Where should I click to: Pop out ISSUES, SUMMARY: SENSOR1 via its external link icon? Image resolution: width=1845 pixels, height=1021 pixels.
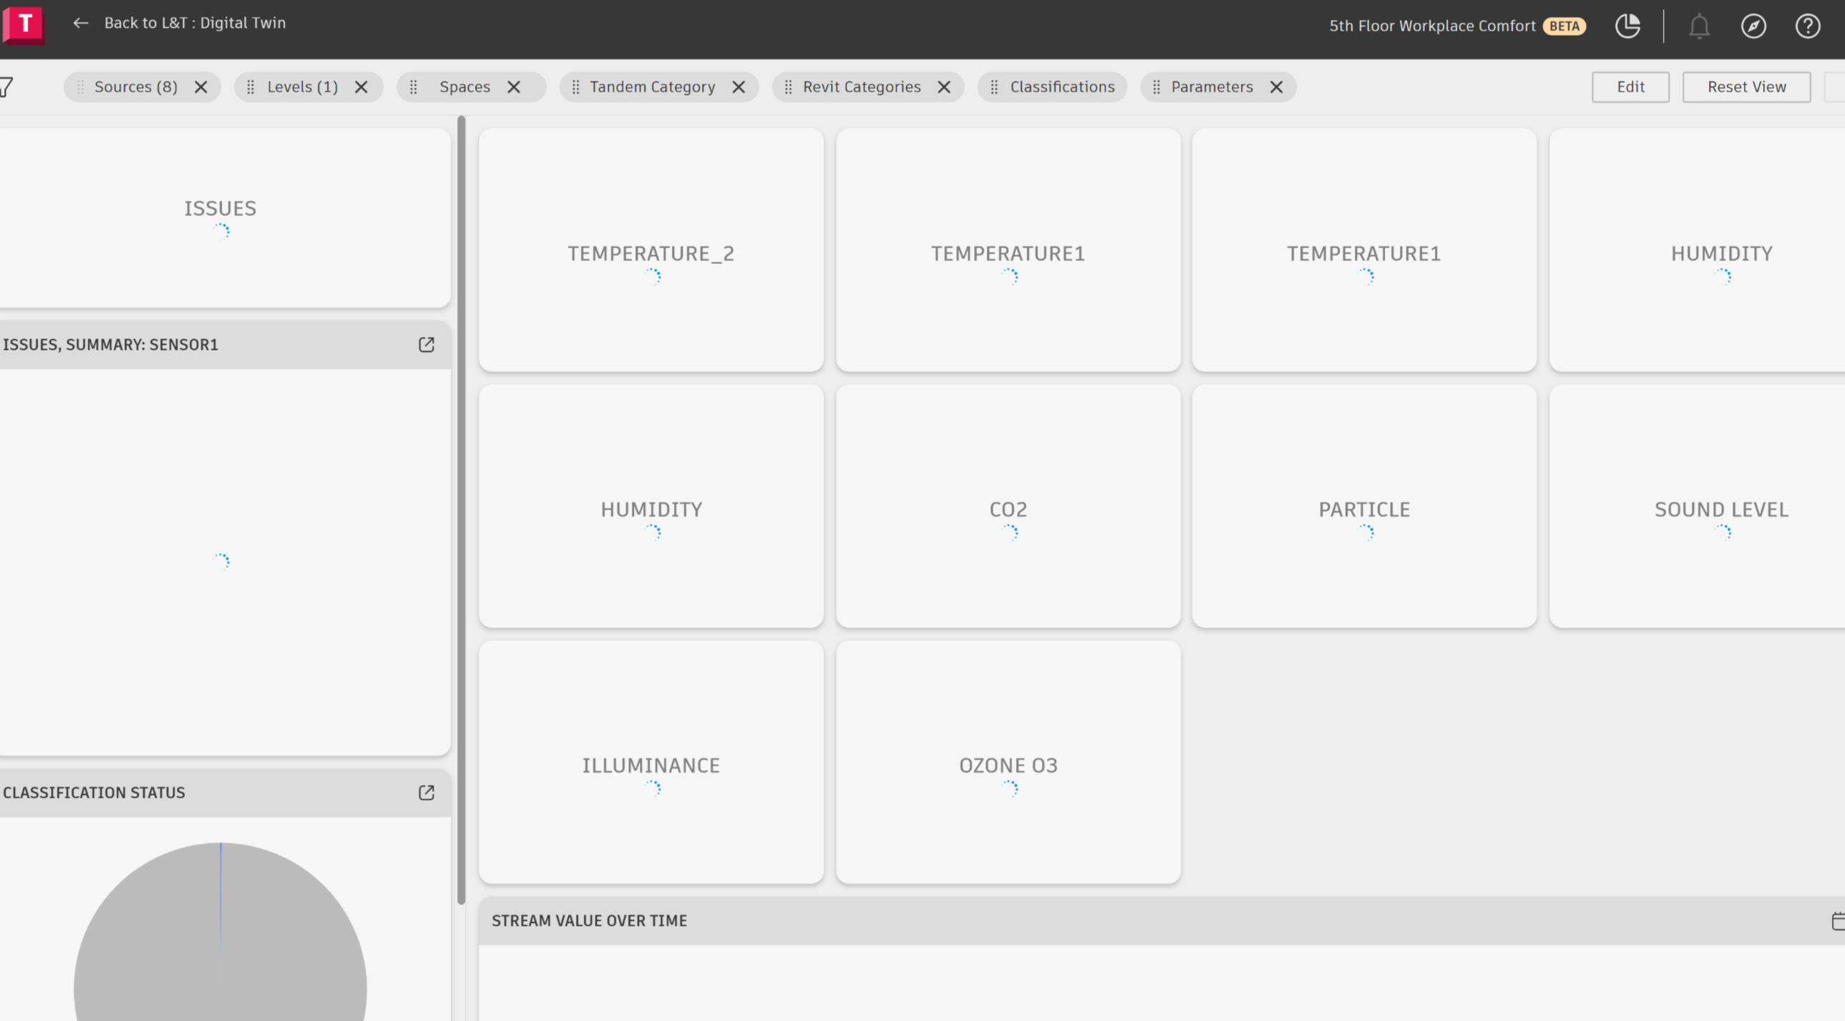point(426,344)
